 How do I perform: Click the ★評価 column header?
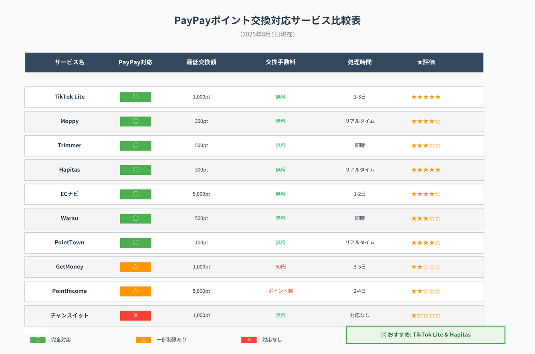[x=426, y=62]
